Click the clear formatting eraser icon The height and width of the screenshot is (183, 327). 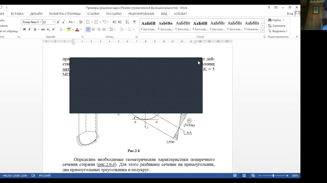(x=81, y=22)
